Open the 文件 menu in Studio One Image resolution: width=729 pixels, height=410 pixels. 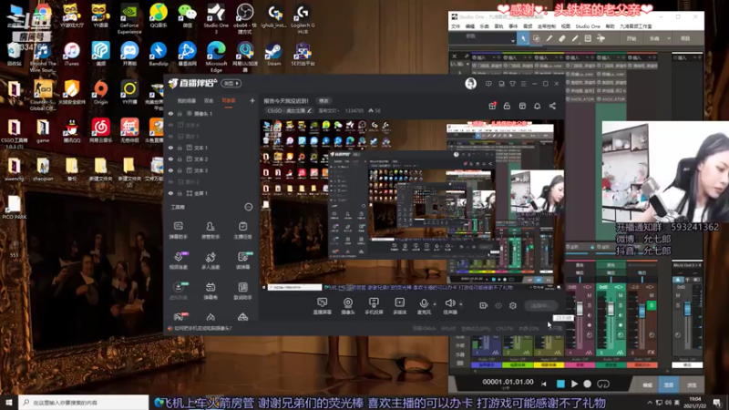coord(456,26)
